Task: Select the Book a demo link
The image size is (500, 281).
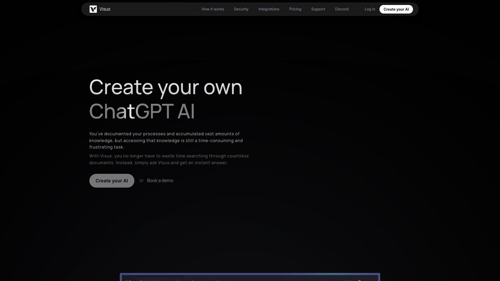Action: [160, 181]
